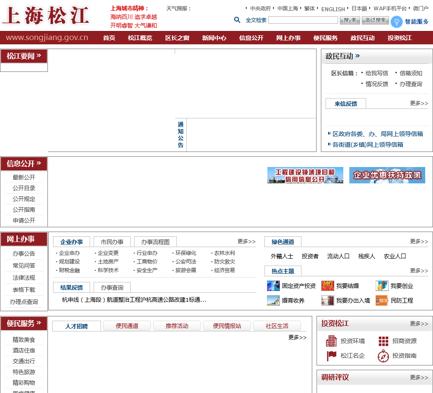Image resolution: width=433 pixels, height=393 pixels.
Task: Click the 上海松江 site logo
Action: tap(46, 15)
